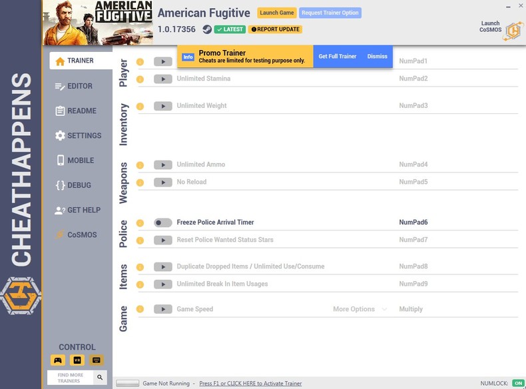Click the NumPad9 hotkey label
Screen dimensions: 526x389
point(413,284)
